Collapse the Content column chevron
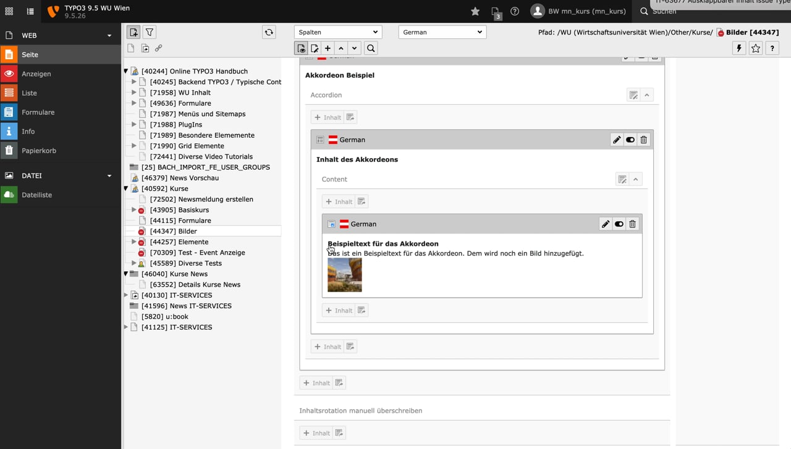Image resolution: width=791 pixels, height=449 pixels. coord(636,179)
